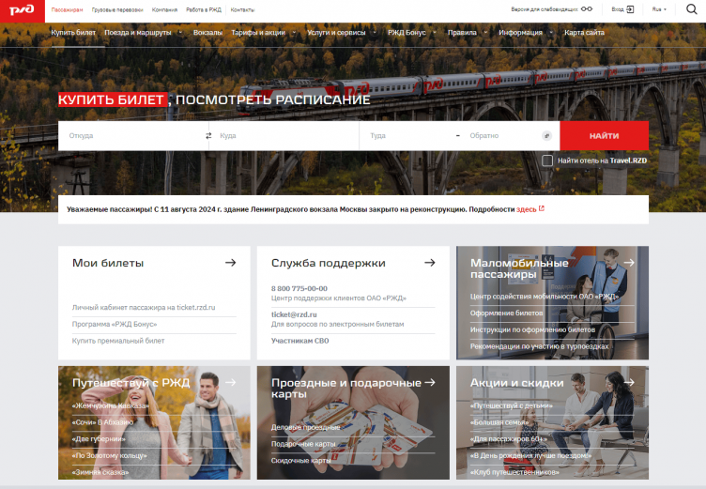Open Вокзалы navigation item
Image resolution: width=706 pixels, height=489 pixels.
pyautogui.click(x=207, y=33)
